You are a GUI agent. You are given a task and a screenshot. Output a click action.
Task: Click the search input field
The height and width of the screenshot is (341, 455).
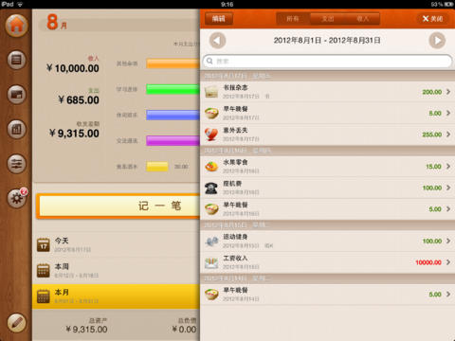tap(327, 62)
